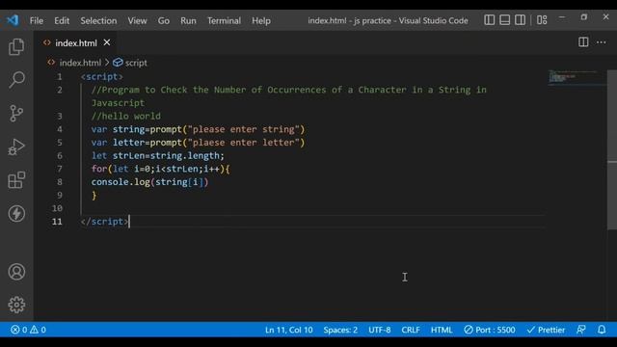Image resolution: width=617 pixels, height=347 pixels.
Task: Open the Go menu
Action: pos(164,20)
